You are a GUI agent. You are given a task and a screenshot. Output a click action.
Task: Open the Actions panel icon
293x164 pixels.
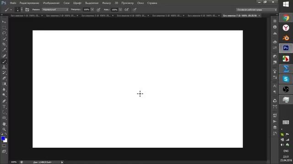pyautogui.click(x=275, y=121)
